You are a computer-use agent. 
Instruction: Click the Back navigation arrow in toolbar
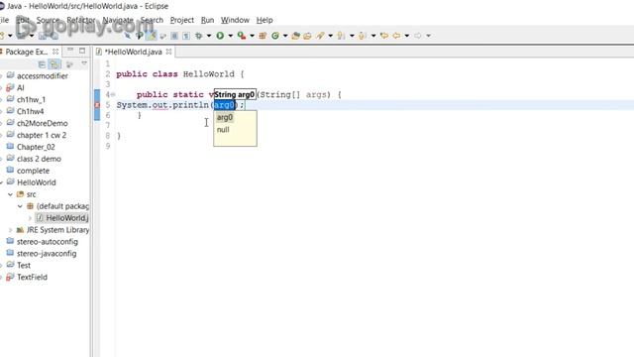tap(396, 36)
